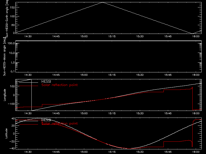206x154 pixels.
Task: Click red legend line sample in Latitude plot
Action: click(x=29, y=124)
